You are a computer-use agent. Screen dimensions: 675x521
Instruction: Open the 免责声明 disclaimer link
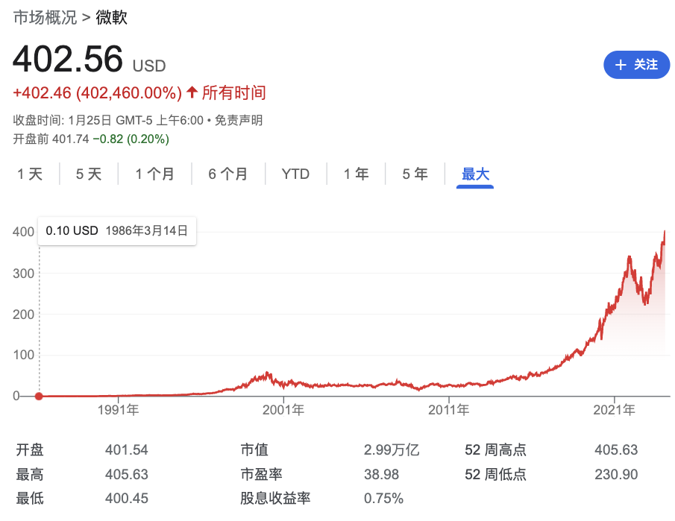click(239, 120)
